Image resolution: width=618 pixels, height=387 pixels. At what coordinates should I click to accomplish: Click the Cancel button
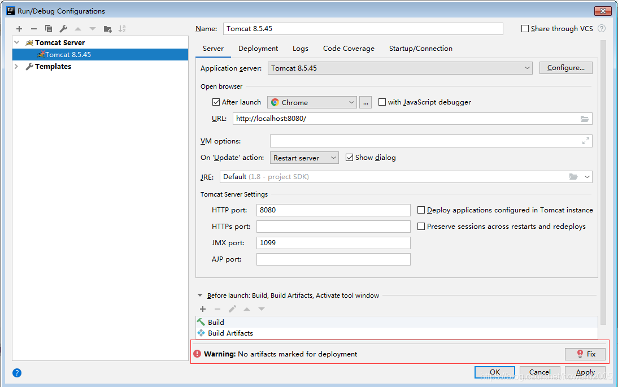click(540, 372)
